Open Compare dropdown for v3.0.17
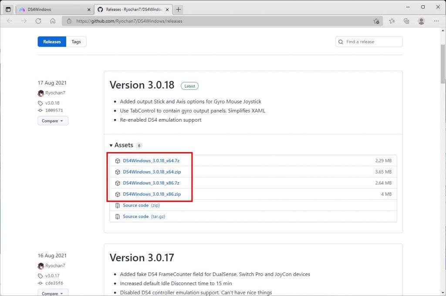The width and height of the screenshot is (446, 296). click(x=53, y=293)
